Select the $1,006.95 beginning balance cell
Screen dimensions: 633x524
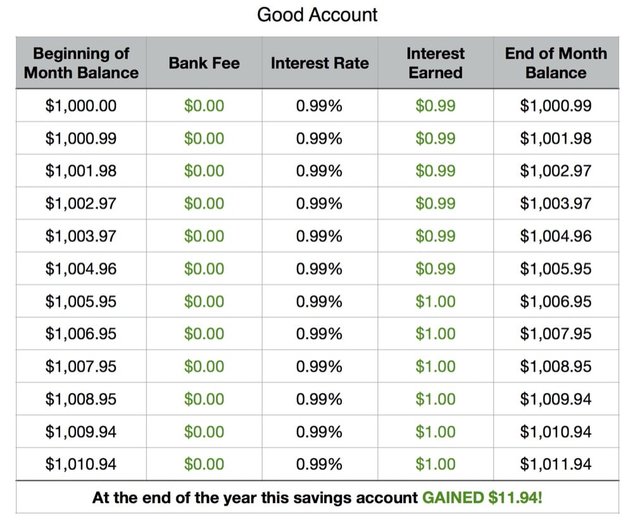point(81,334)
